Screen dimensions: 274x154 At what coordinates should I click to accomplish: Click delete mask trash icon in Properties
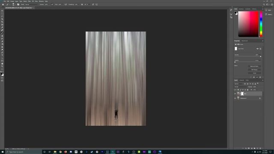[260, 77]
